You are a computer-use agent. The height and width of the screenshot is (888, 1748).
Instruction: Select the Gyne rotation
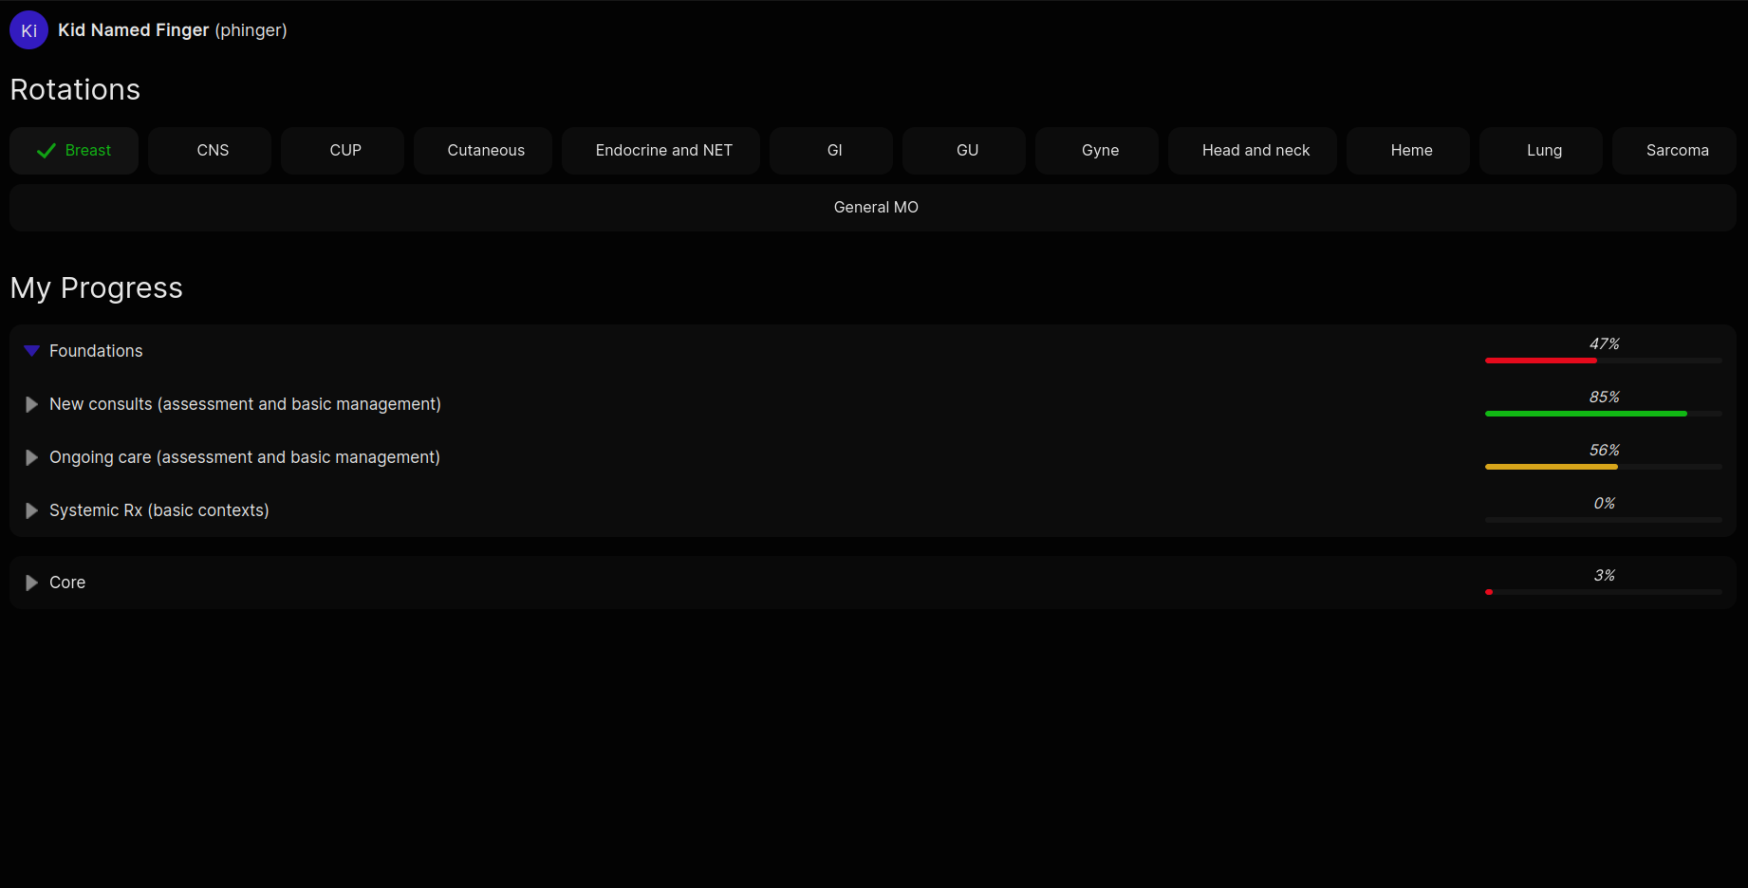1097,151
